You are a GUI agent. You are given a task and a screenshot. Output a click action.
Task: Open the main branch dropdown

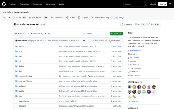click(20, 34)
